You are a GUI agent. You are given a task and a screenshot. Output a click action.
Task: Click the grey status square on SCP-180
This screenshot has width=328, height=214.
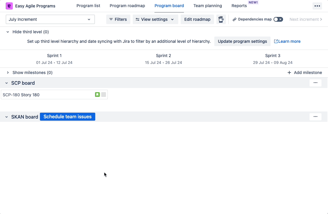pyautogui.click(x=104, y=95)
